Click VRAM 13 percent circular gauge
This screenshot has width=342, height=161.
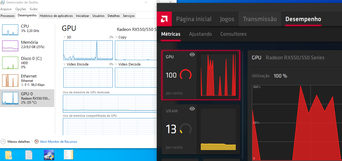pyautogui.click(x=185, y=129)
